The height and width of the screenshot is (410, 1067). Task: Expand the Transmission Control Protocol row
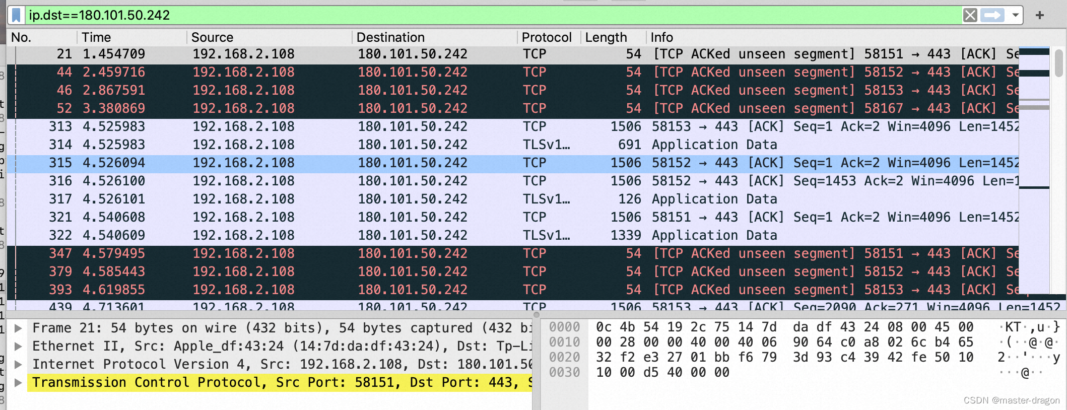tap(18, 383)
